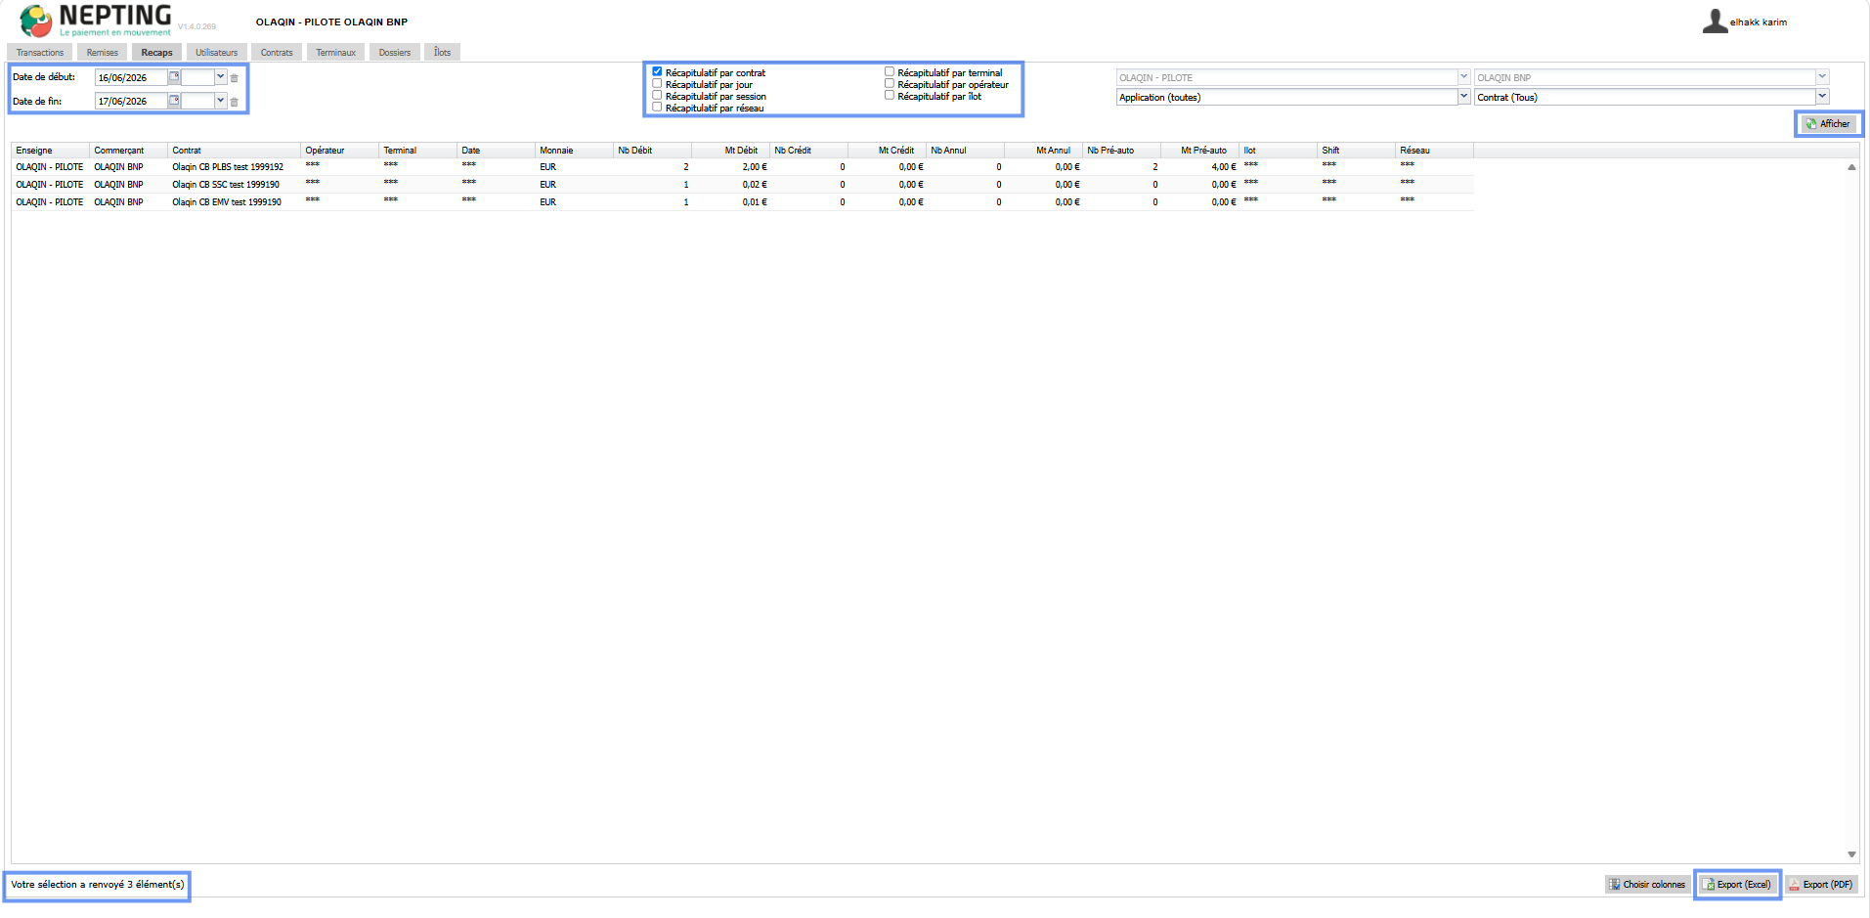Click the Afficher button

click(x=1828, y=124)
